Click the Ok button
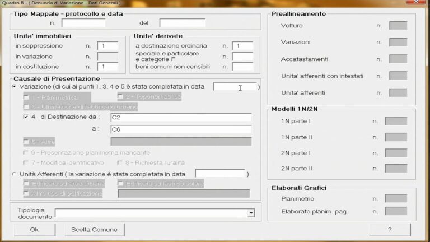This screenshot has height=242, width=430. click(34, 230)
